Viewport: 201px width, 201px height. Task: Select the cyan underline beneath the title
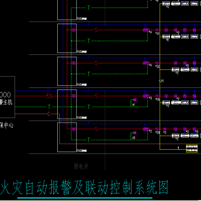point(85,198)
